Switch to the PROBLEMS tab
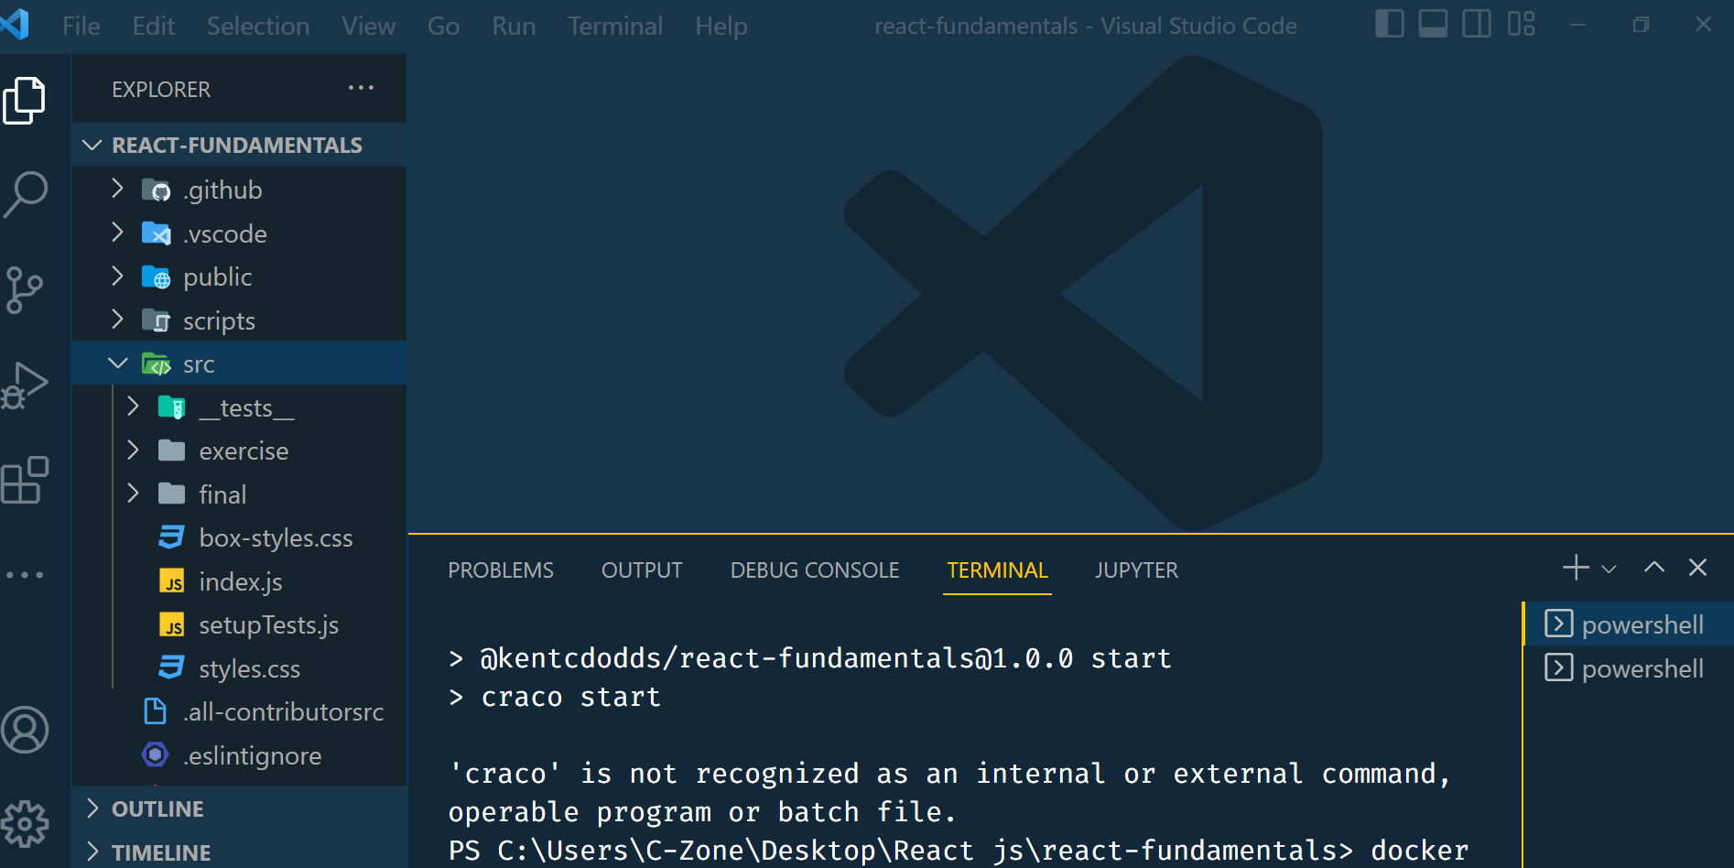 tap(501, 570)
